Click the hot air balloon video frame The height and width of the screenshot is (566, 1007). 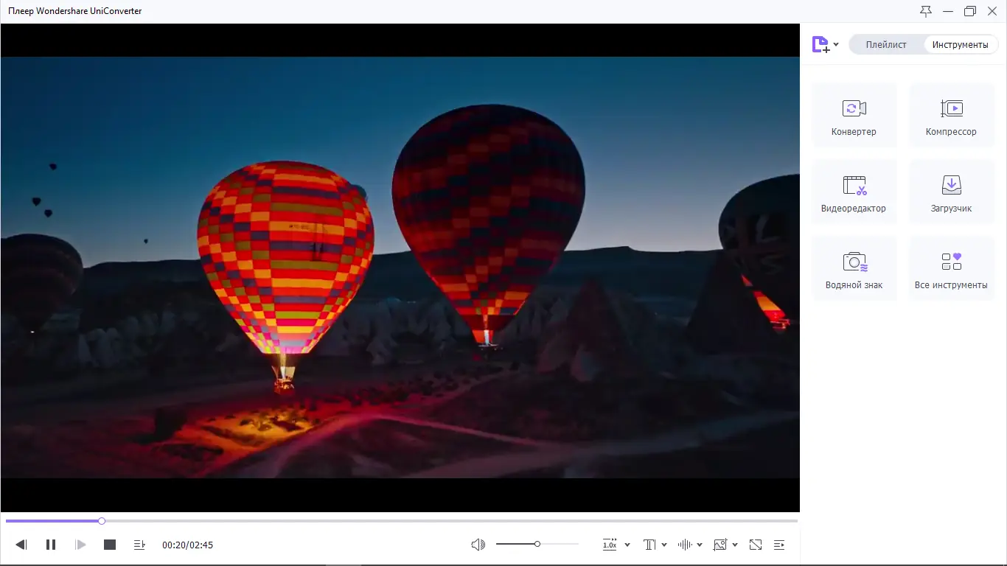click(x=400, y=268)
